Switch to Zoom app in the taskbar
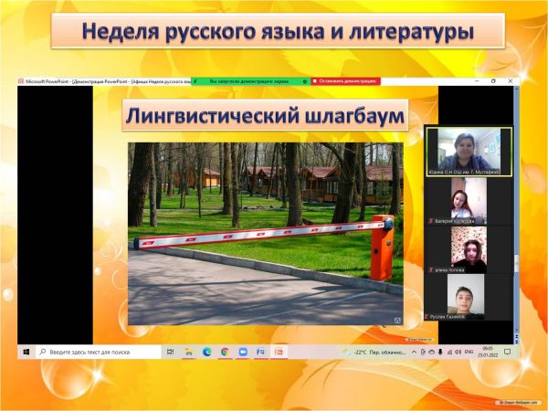 [x=243, y=351]
